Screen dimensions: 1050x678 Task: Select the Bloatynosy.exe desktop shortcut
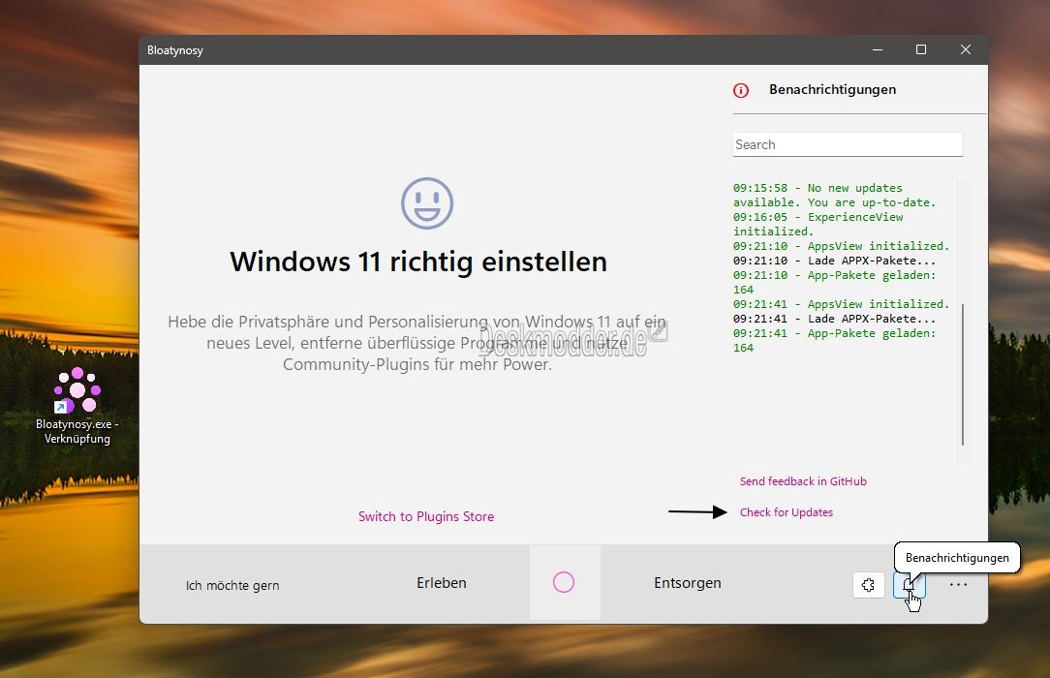[x=77, y=406]
